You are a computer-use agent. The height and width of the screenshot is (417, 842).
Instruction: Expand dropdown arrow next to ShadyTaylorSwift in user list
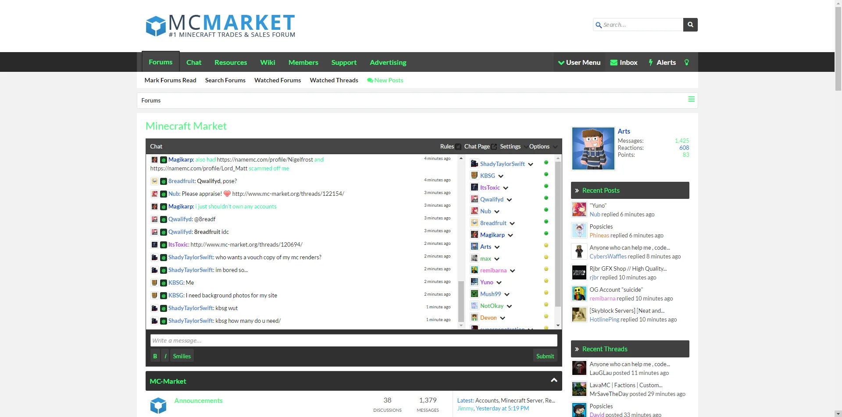tap(531, 164)
